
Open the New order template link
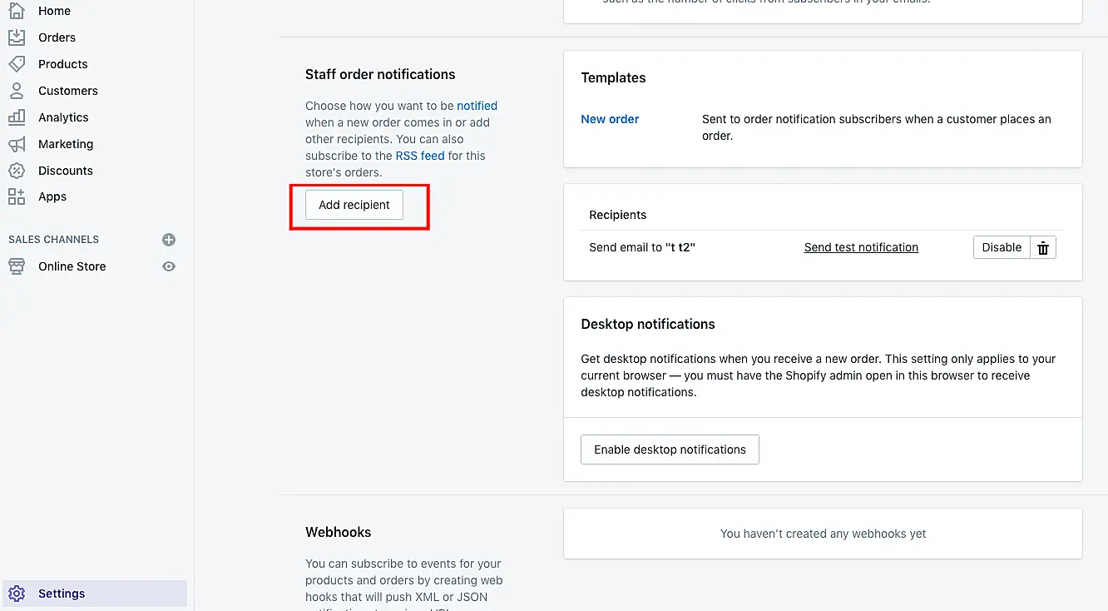coord(610,119)
